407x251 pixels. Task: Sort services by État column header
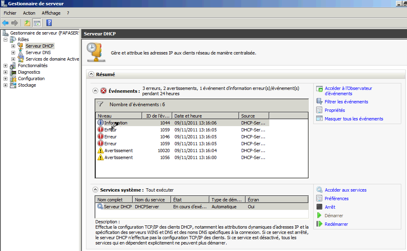tap(190, 200)
